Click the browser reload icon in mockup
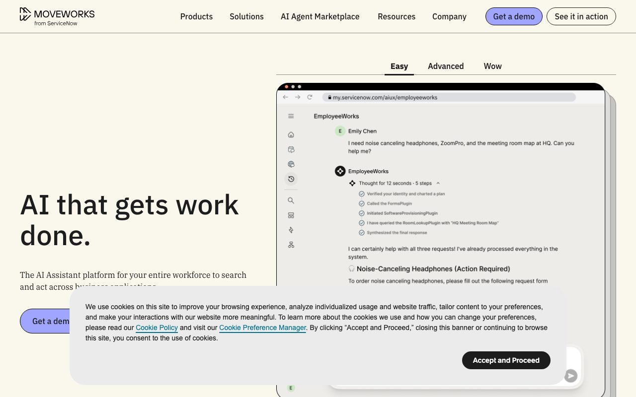This screenshot has width=636, height=397. tap(310, 97)
